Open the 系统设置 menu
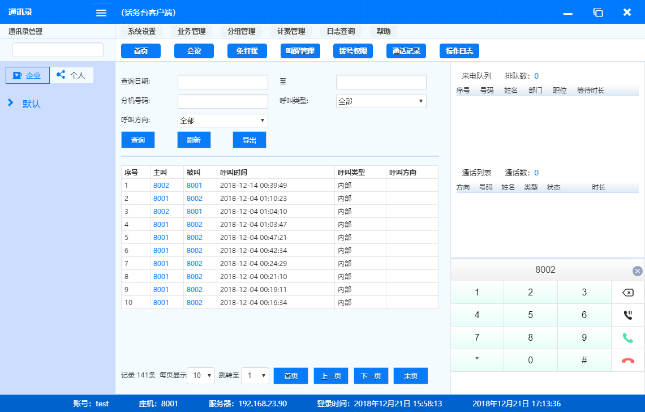 click(141, 31)
